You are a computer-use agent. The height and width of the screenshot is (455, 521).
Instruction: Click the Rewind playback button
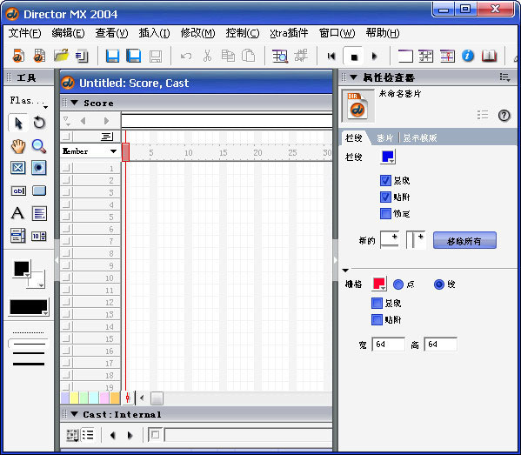[x=331, y=57]
